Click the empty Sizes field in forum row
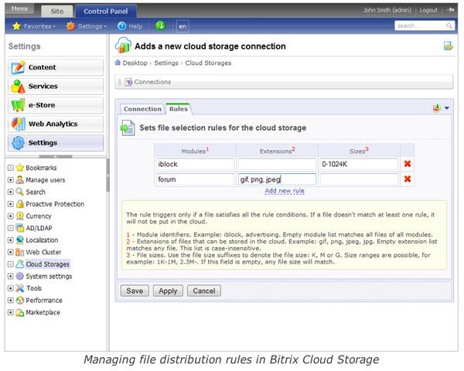This screenshot has height=371, width=464. [359, 179]
